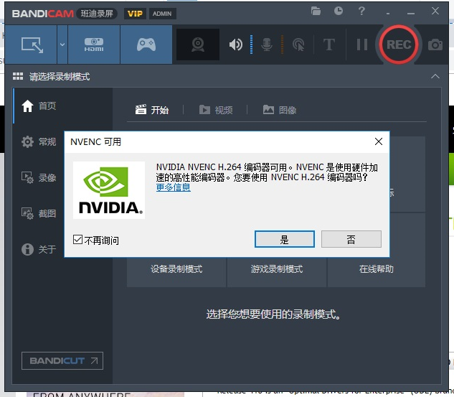The height and width of the screenshot is (397, 454).
Task: Open the 更多信息 link
Action: 173,187
